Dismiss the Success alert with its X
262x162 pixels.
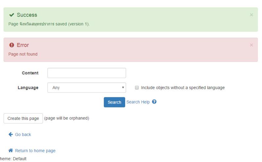(251, 15)
